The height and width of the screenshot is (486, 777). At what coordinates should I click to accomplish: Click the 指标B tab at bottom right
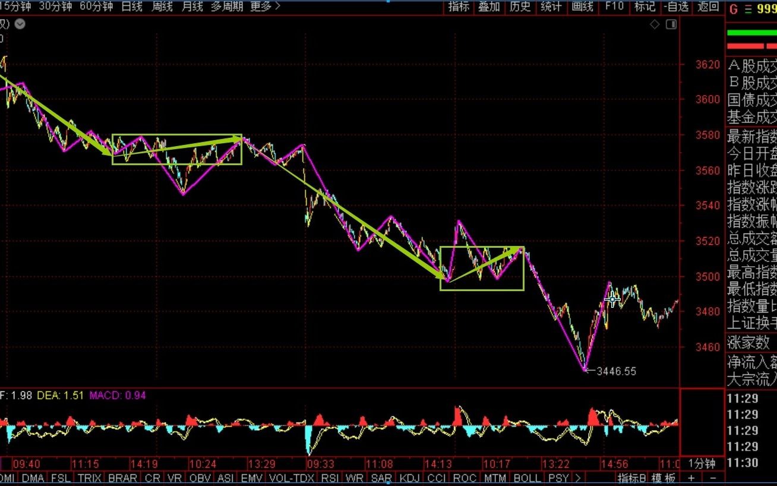click(631, 478)
